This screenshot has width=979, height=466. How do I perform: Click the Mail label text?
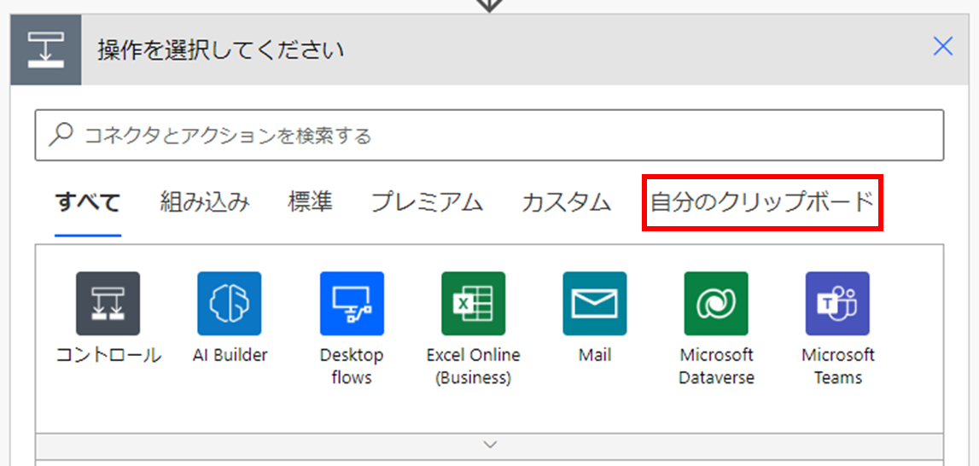594,355
